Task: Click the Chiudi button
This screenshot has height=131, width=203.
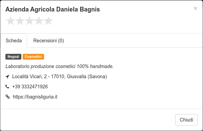Action: (186, 120)
